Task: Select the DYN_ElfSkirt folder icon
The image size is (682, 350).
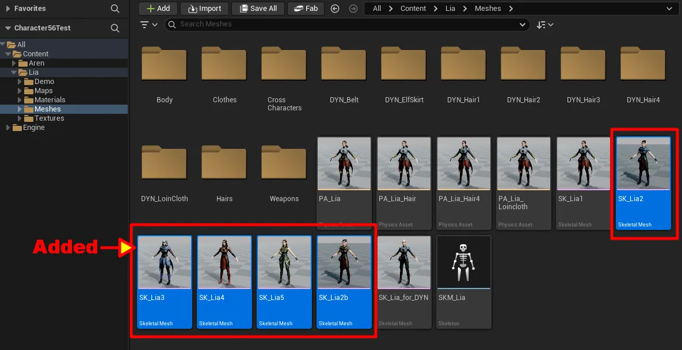Action: 403,63
